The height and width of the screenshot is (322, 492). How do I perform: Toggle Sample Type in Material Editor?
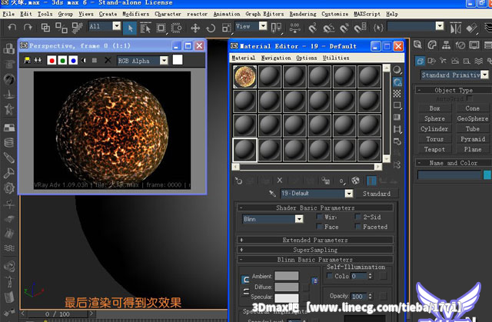(x=397, y=70)
